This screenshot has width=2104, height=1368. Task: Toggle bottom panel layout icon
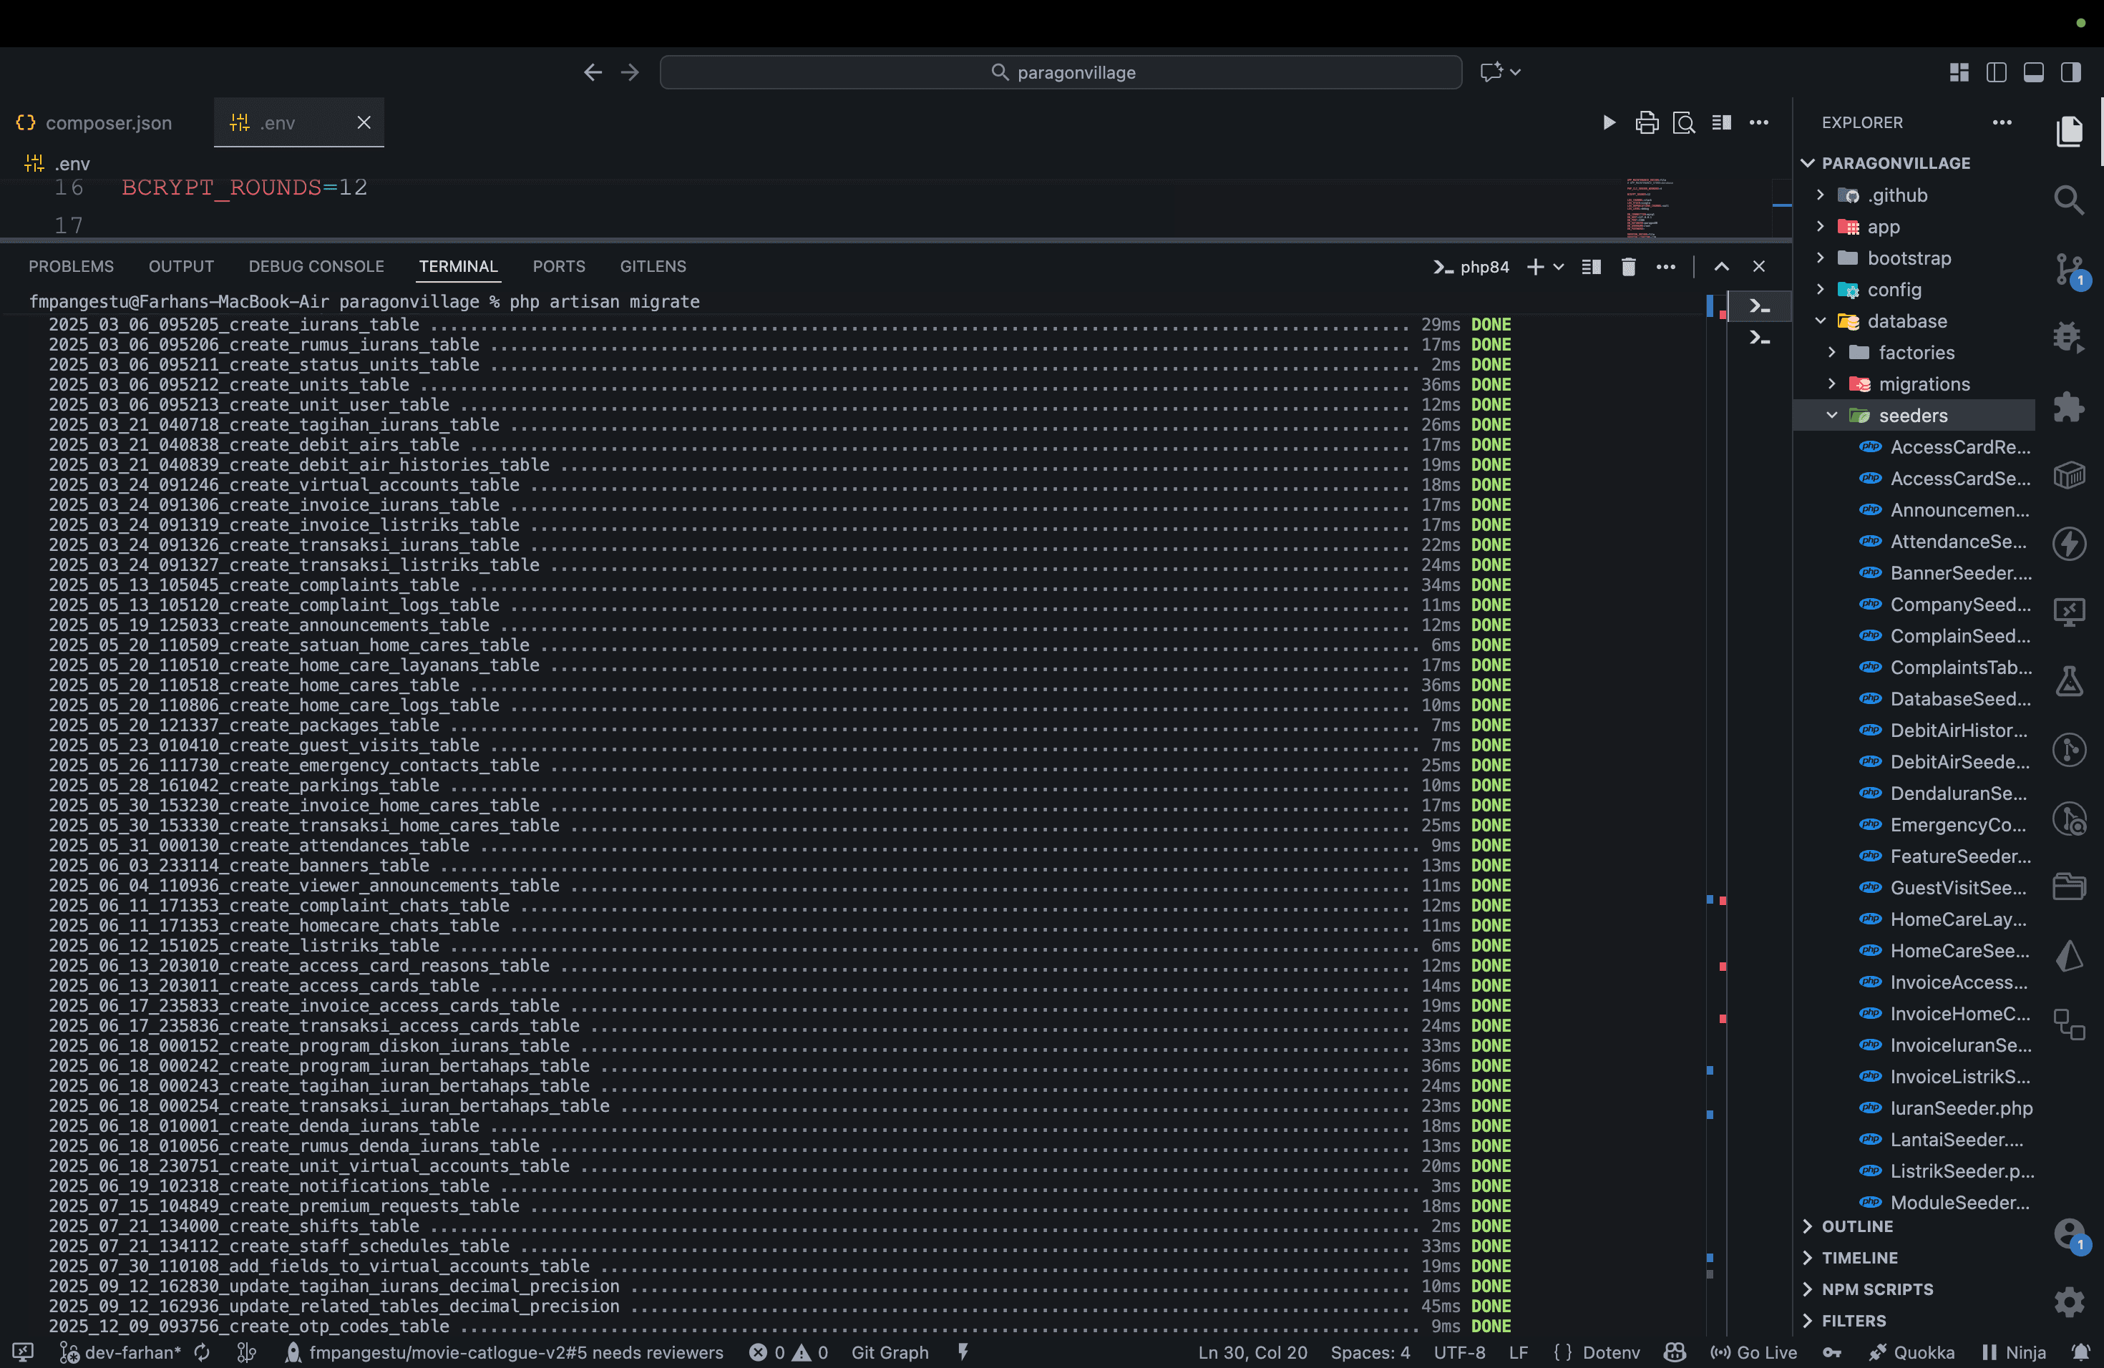coord(2033,72)
